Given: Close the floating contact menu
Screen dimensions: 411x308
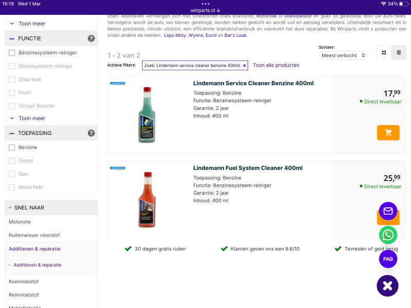Looking at the screenshot, I should point(387,285).
